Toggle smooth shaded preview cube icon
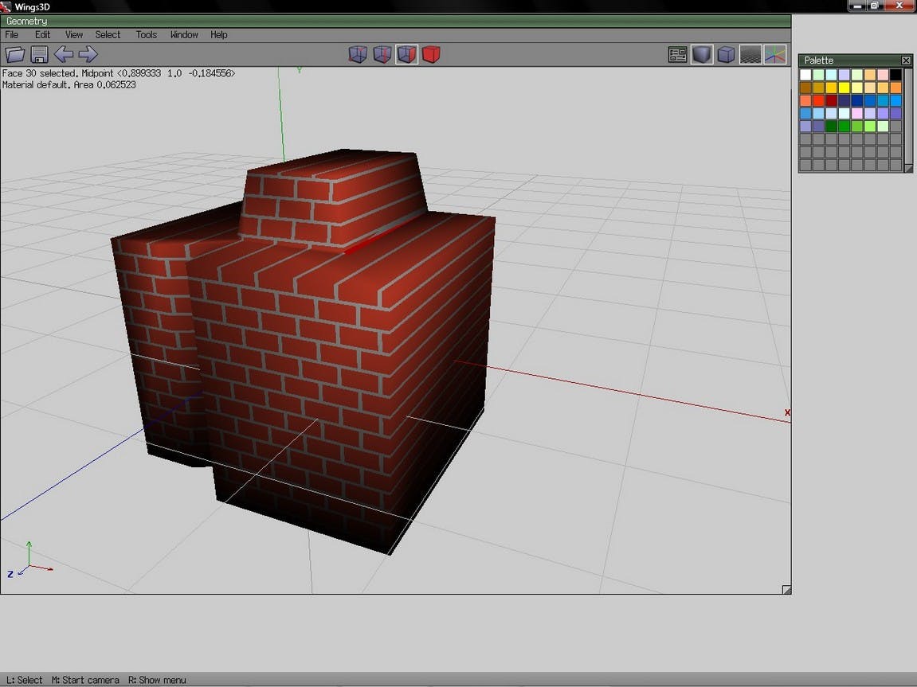The image size is (917, 687). tap(702, 55)
